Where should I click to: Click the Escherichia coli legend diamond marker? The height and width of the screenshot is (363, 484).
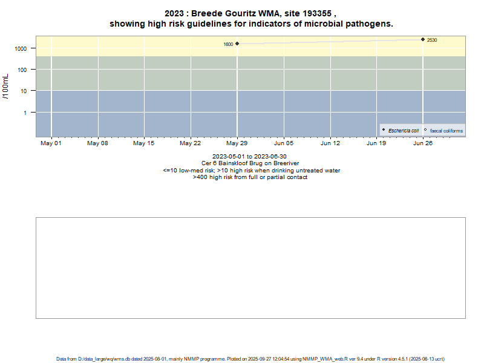point(384,130)
